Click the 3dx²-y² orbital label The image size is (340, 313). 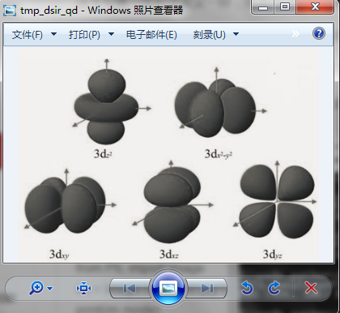[219, 154]
